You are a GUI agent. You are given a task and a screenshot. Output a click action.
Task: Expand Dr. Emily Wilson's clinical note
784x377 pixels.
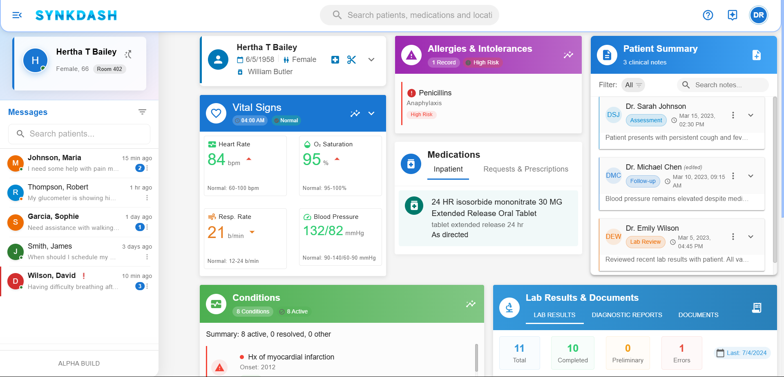(x=750, y=237)
